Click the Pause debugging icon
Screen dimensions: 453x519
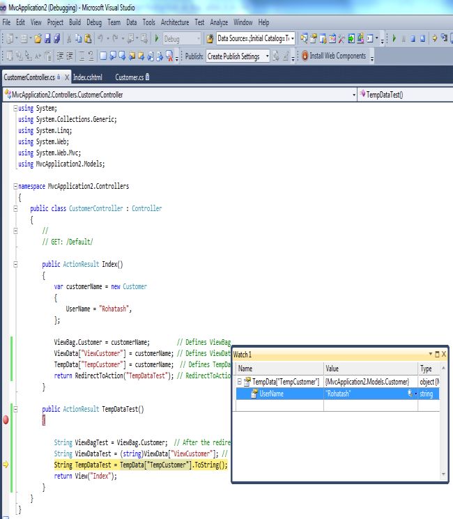tap(404, 39)
